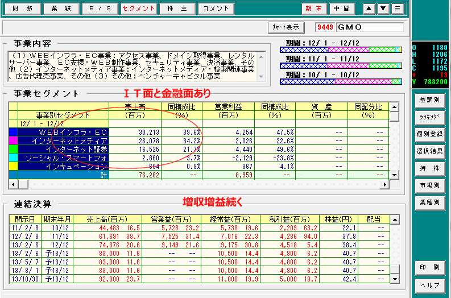
Task: Select the インターネットメディア segment row
Action: 198,140
